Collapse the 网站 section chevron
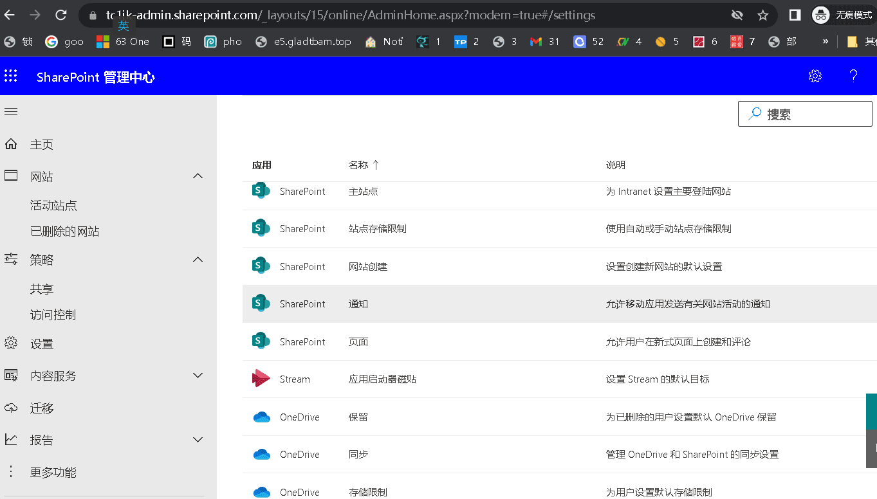877x499 pixels. (198, 176)
